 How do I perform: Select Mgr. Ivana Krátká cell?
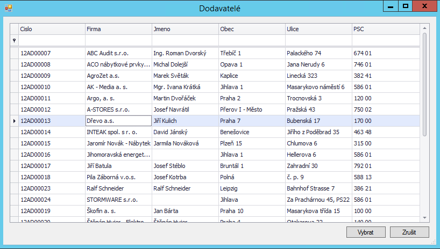185,87
